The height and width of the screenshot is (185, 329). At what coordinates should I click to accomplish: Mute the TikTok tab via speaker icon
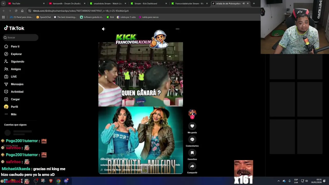[243, 4]
